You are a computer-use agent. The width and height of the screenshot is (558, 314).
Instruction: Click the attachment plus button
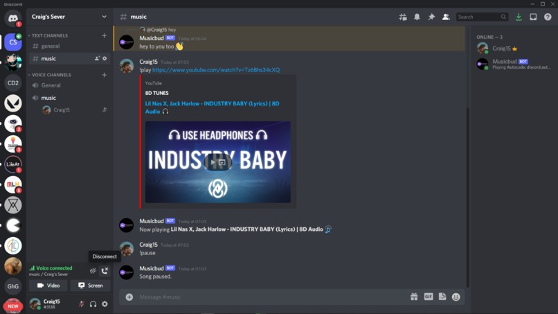coord(129,297)
